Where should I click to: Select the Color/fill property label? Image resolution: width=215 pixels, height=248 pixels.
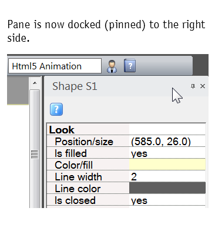click(74, 165)
